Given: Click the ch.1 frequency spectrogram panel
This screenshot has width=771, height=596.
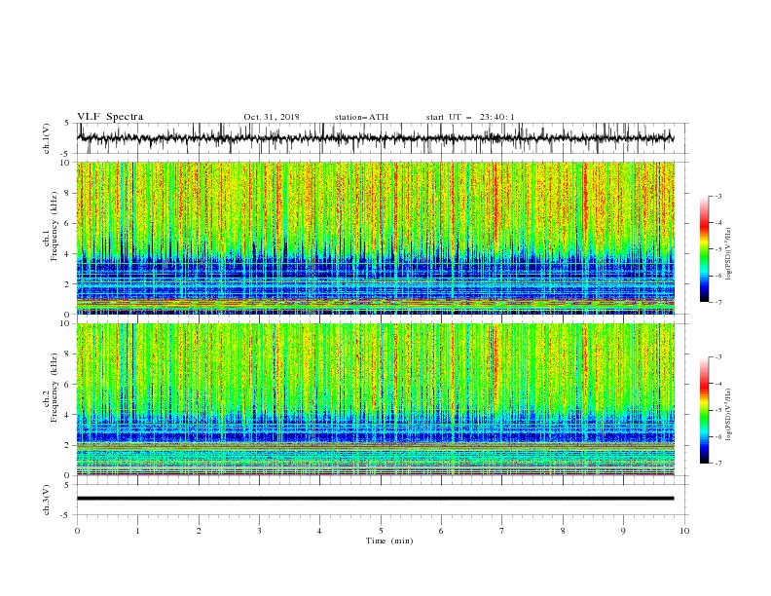Looking at the screenshot, I should 376,238.
